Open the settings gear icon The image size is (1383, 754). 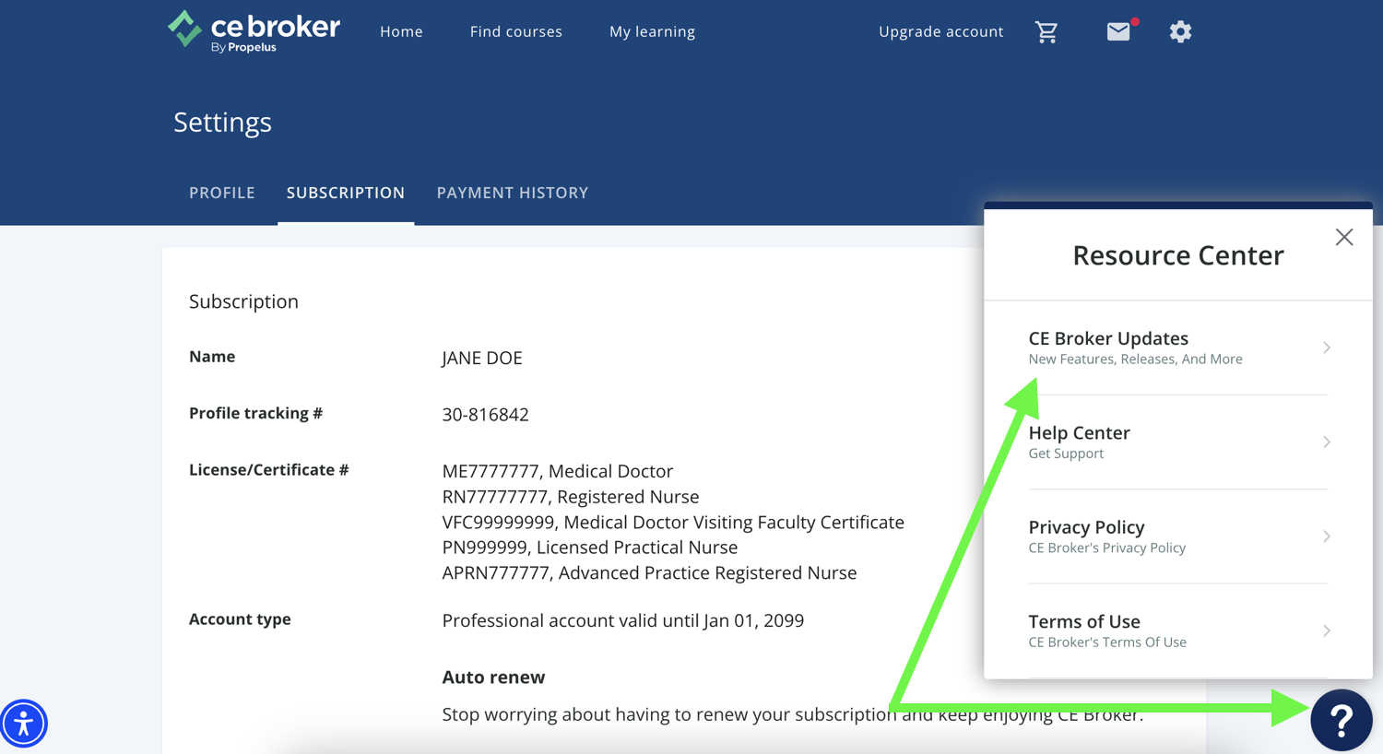coord(1180,31)
